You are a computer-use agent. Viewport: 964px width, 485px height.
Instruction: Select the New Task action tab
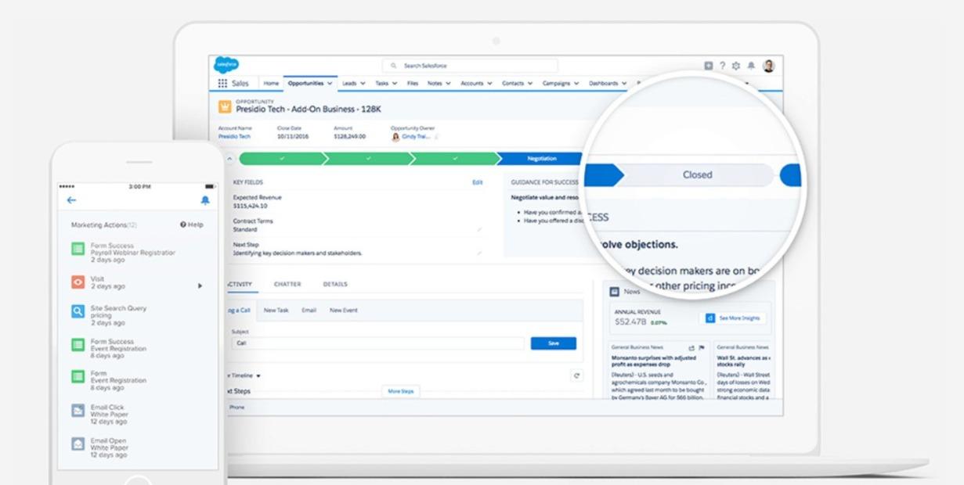tap(276, 311)
